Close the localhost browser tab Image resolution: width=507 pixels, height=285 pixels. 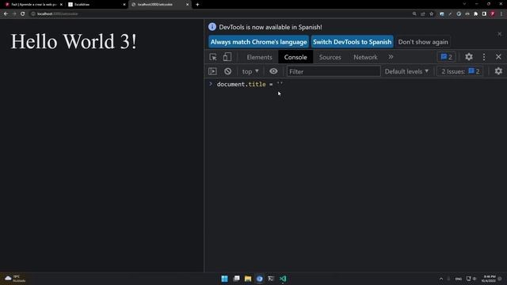(187, 5)
